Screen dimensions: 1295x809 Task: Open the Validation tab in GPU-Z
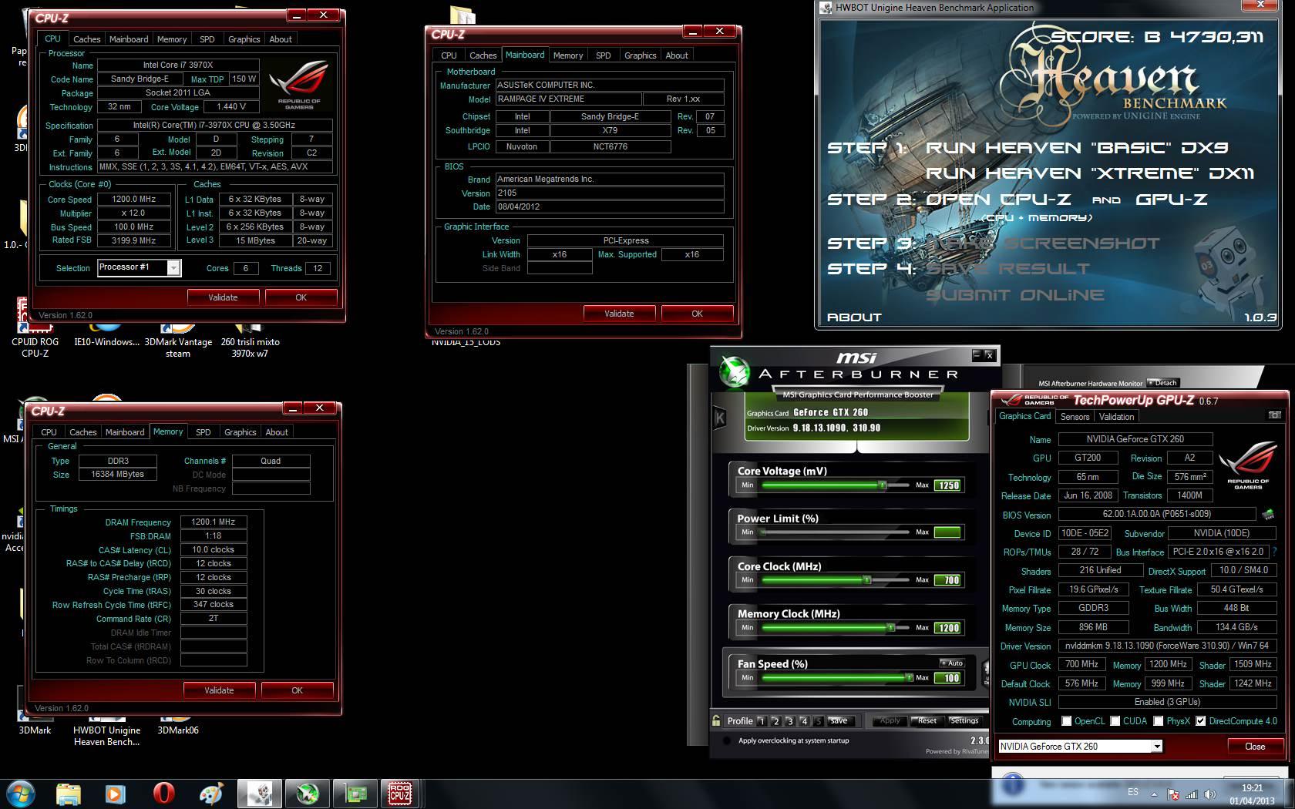[1116, 417]
